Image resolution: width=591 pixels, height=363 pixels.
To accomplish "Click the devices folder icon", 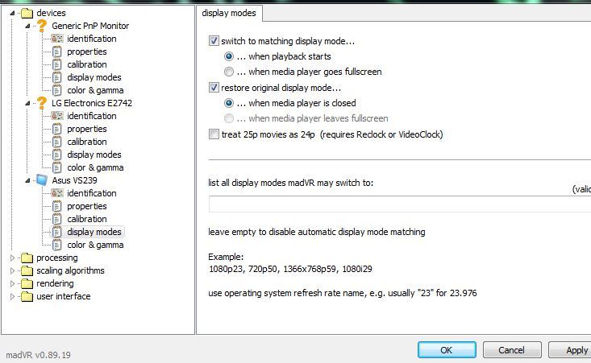I will point(27,13).
